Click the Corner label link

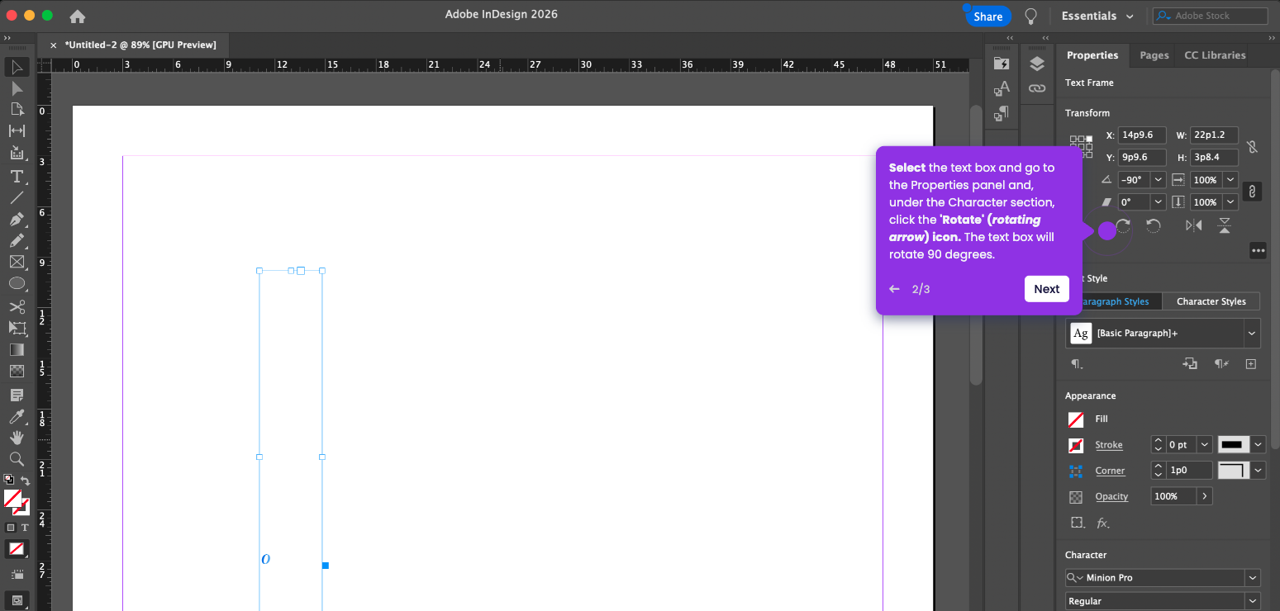pyautogui.click(x=1110, y=471)
